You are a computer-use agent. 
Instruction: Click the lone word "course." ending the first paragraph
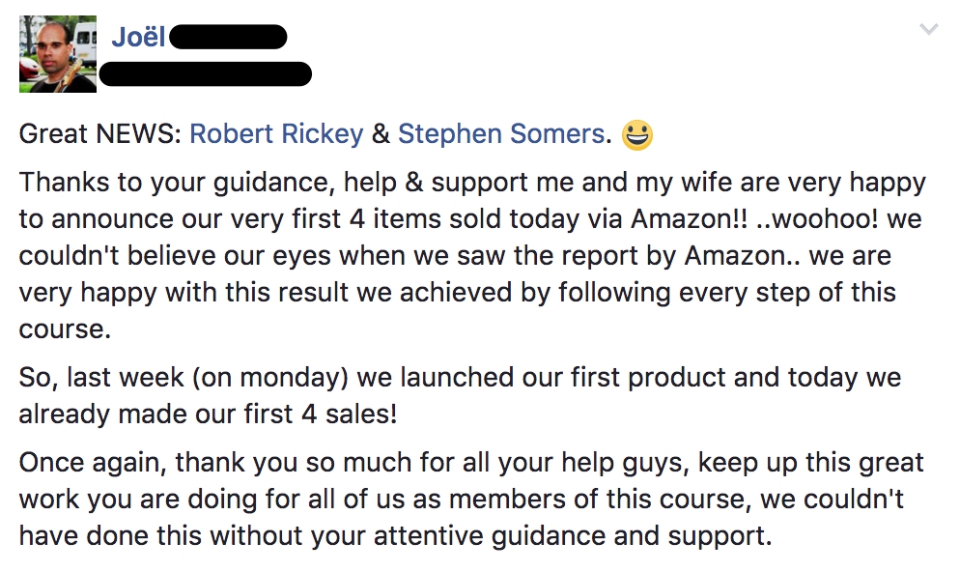tap(65, 329)
